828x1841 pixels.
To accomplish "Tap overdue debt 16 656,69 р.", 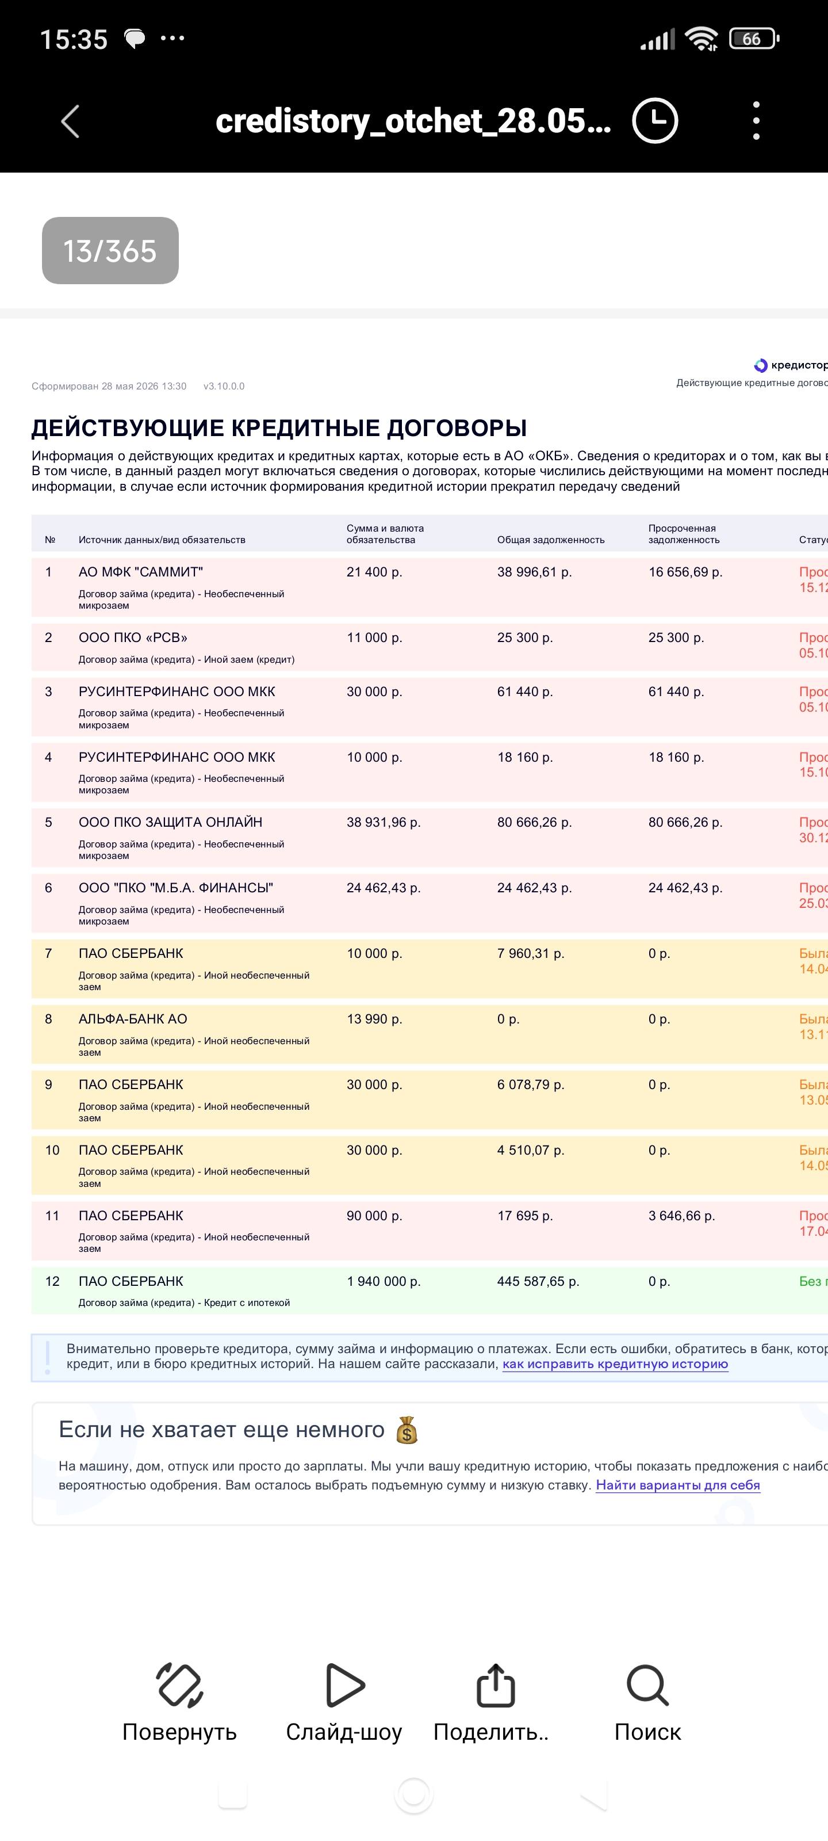I will (x=685, y=572).
